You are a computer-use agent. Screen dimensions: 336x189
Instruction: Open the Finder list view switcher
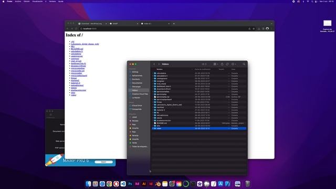point(204,64)
